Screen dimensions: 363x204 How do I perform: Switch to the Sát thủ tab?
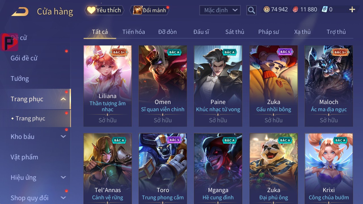click(x=235, y=32)
